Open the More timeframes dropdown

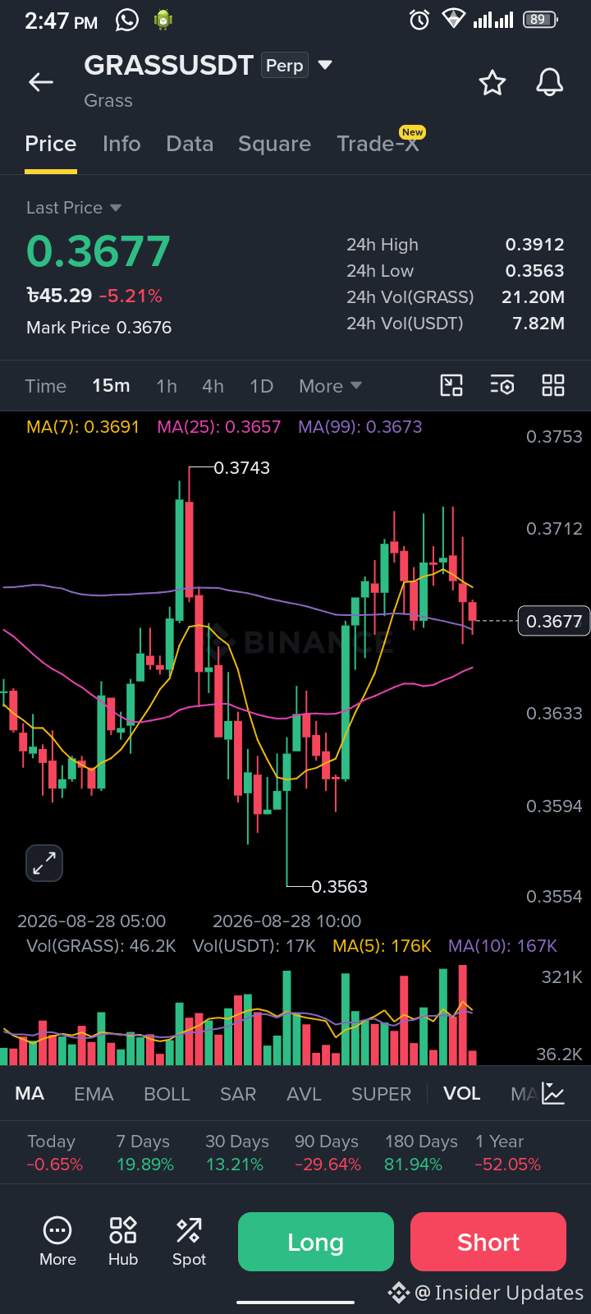330,386
